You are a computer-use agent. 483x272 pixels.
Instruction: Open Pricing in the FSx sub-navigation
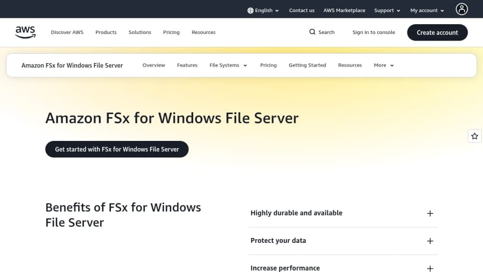click(x=268, y=65)
